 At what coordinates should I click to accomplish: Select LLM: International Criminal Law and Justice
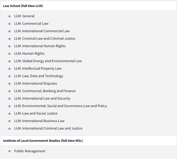48,128
